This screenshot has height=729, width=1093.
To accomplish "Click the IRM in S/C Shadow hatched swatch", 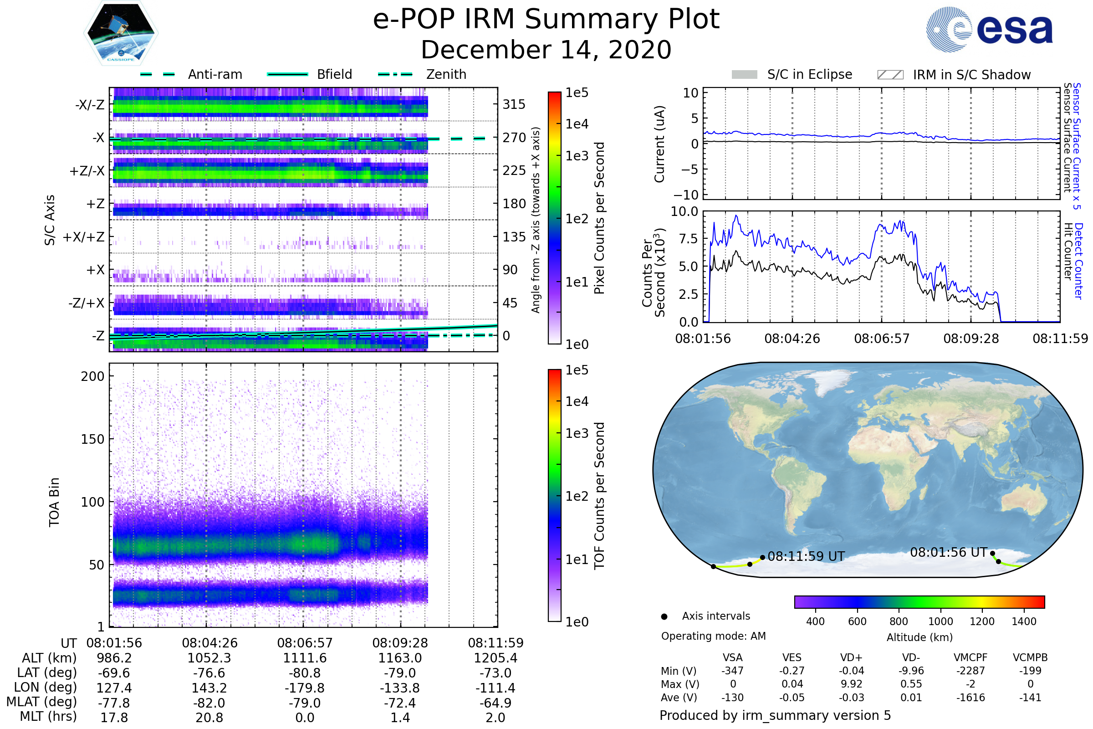I will 890,75.
